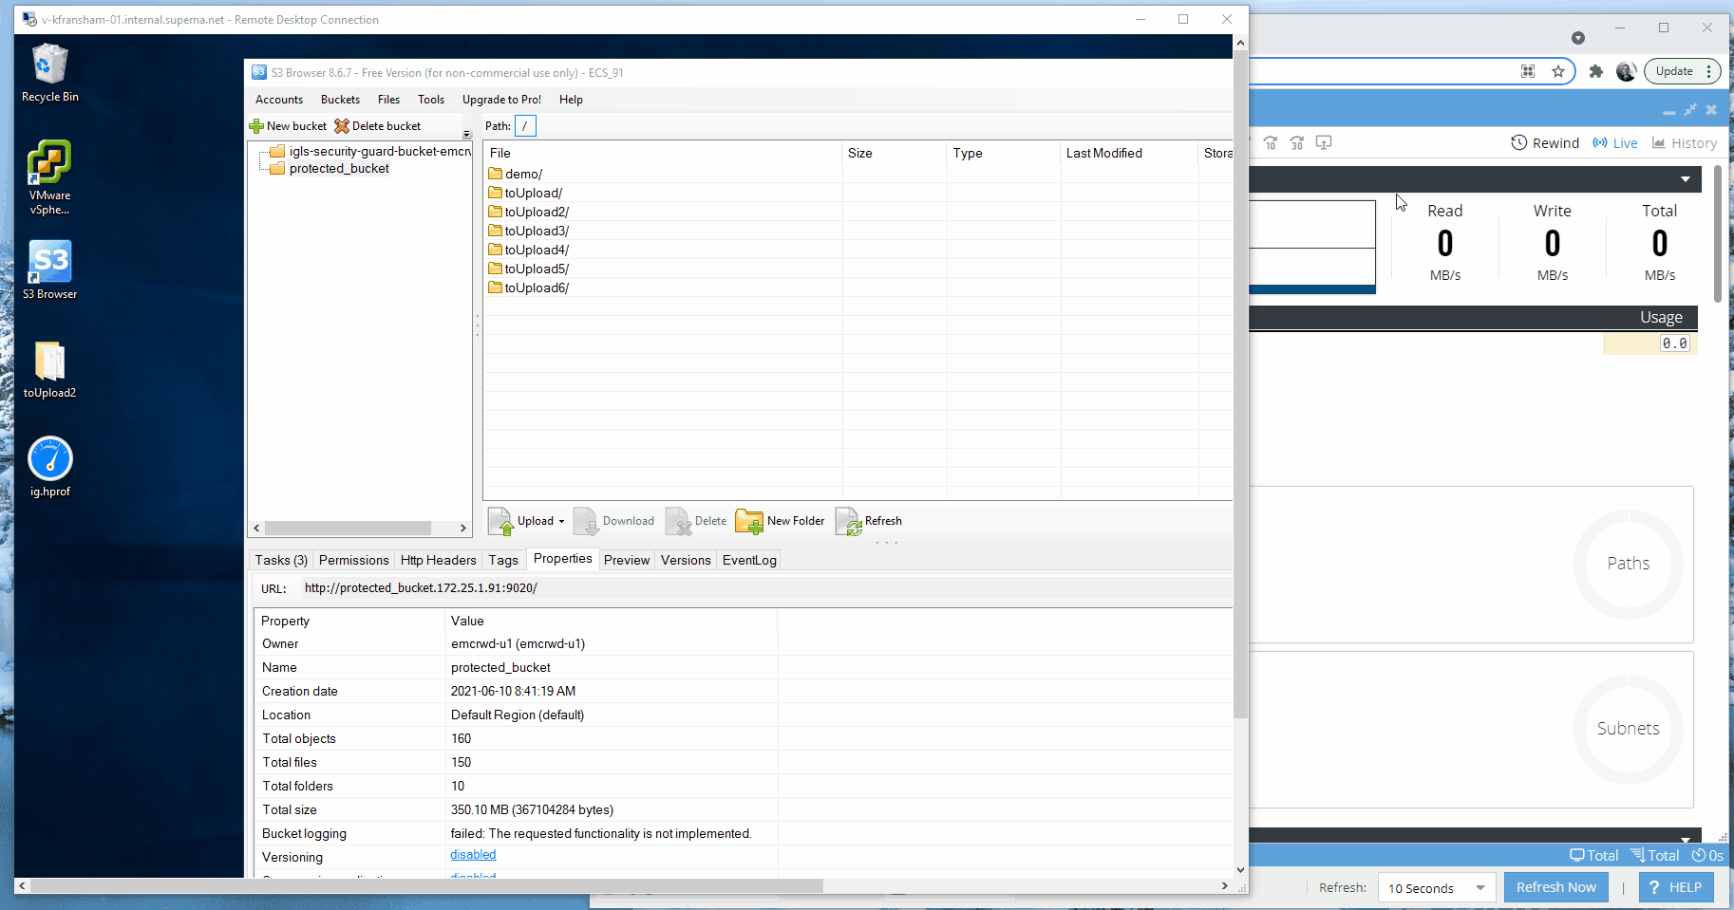Viewport: 1734px width, 910px height.
Task: Switch to Live mode in browser window
Action: pos(1615,143)
